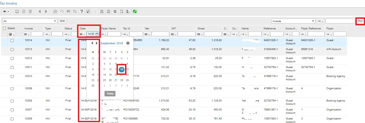Click the Payer Name filter input
The height and width of the screenshot is (123, 365).
click(x=114, y=34)
